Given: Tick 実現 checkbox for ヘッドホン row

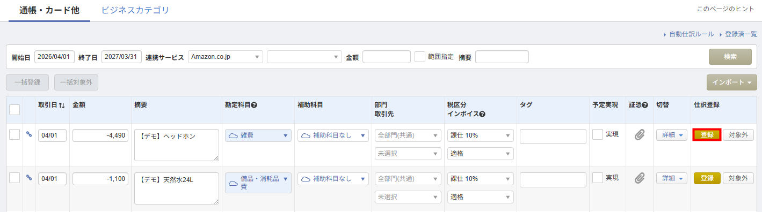Looking at the screenshot, I should pyautogui.click(x=597, y=135).
